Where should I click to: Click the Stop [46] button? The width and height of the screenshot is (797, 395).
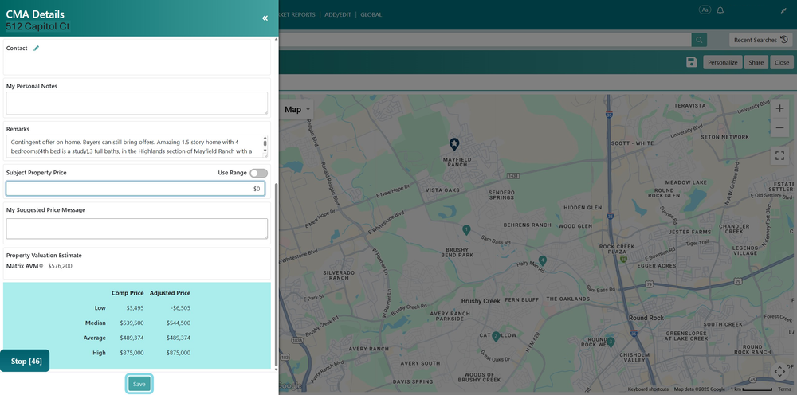point(25,361)
